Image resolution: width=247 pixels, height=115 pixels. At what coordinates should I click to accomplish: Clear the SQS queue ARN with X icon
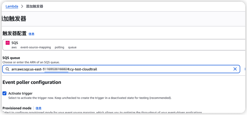pos(235,69)
